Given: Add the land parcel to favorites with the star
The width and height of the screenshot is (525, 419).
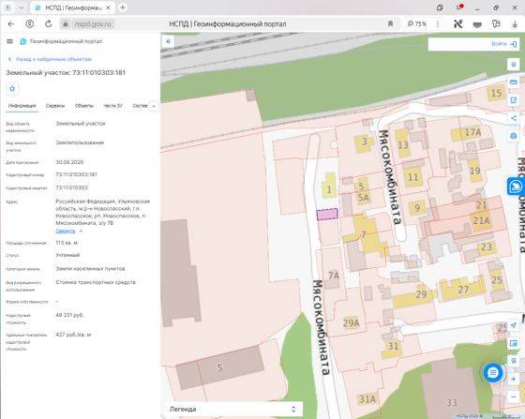Looking at the screenshot, I should pyautogui.click(x=12, y=89).
